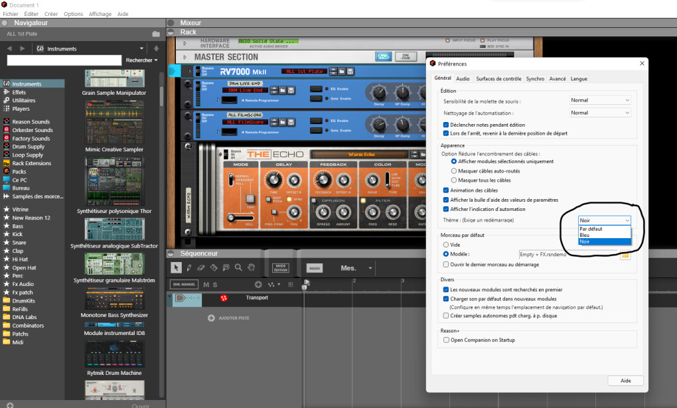Click The Echo Time knob
The width and height of the screenshot is (677, 408).
click(273, 179)
